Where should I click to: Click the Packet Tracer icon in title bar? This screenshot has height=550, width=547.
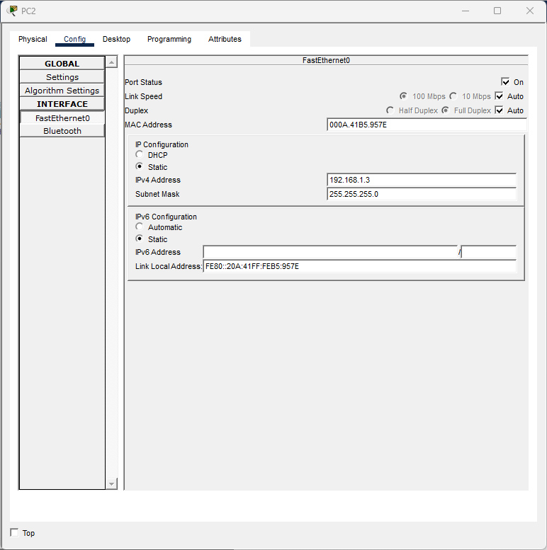point(12,11)
